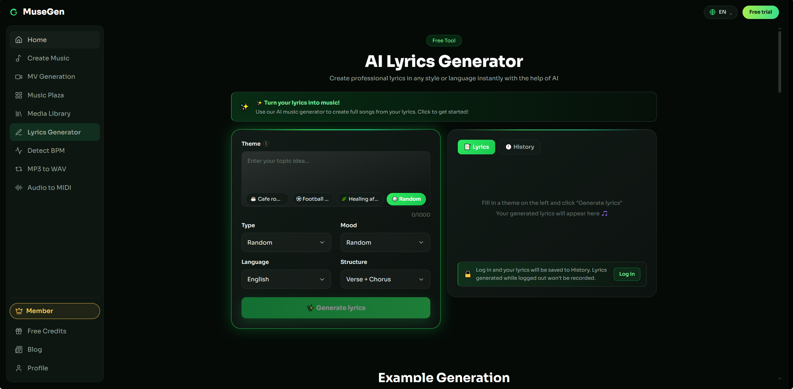Click the Member crown icon
The height and width of the screenshot is (389, 793).
[19, 311]
